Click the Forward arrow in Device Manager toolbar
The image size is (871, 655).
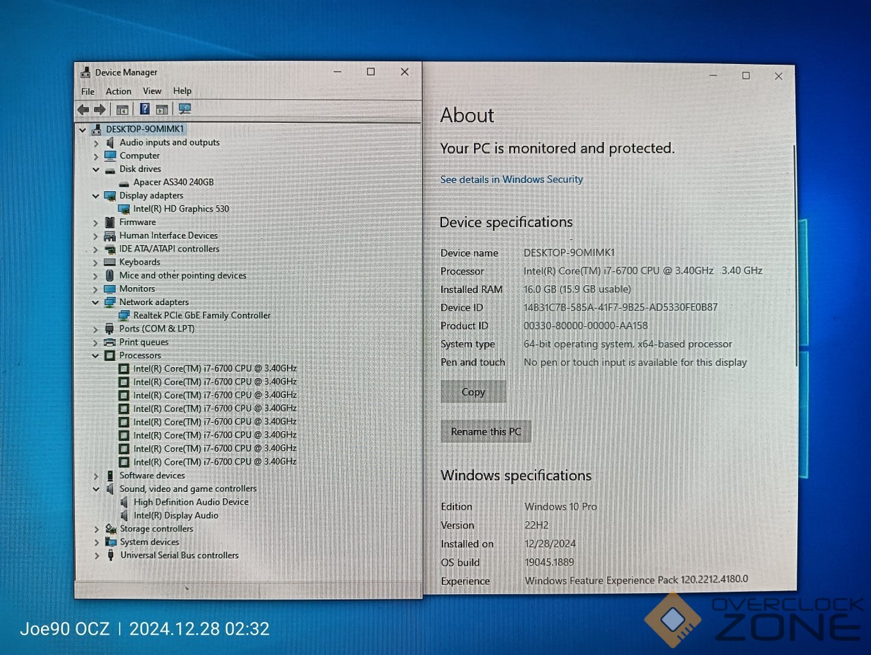[100, 109]
